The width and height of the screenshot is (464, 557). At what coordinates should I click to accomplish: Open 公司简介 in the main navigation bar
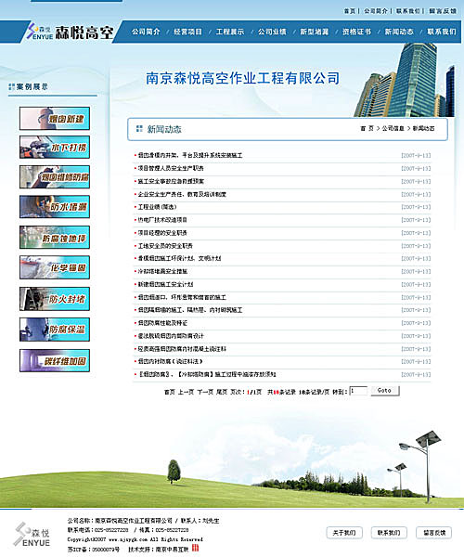click(146, 32)
